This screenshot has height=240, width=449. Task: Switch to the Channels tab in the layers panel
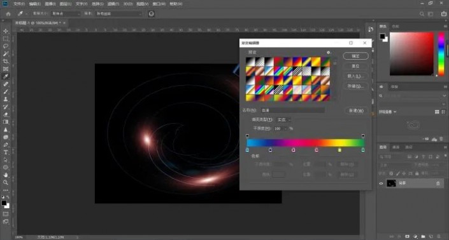tap(396, 147)
